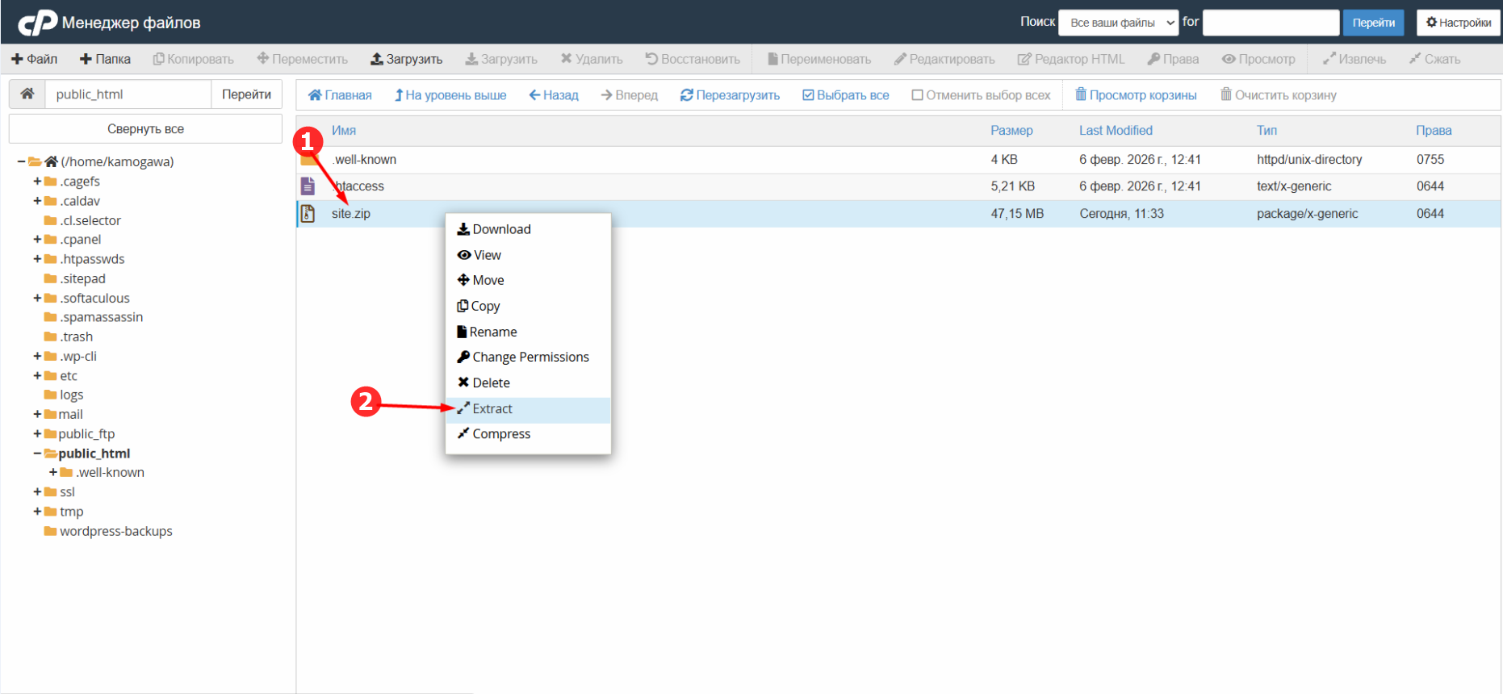Click Вперед navigation link
This screenshot has height=694, width=1503.
coord(630,95)
